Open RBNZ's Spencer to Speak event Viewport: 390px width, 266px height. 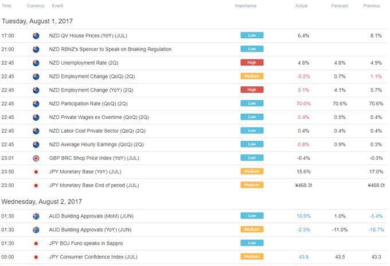tap(110, 49)
